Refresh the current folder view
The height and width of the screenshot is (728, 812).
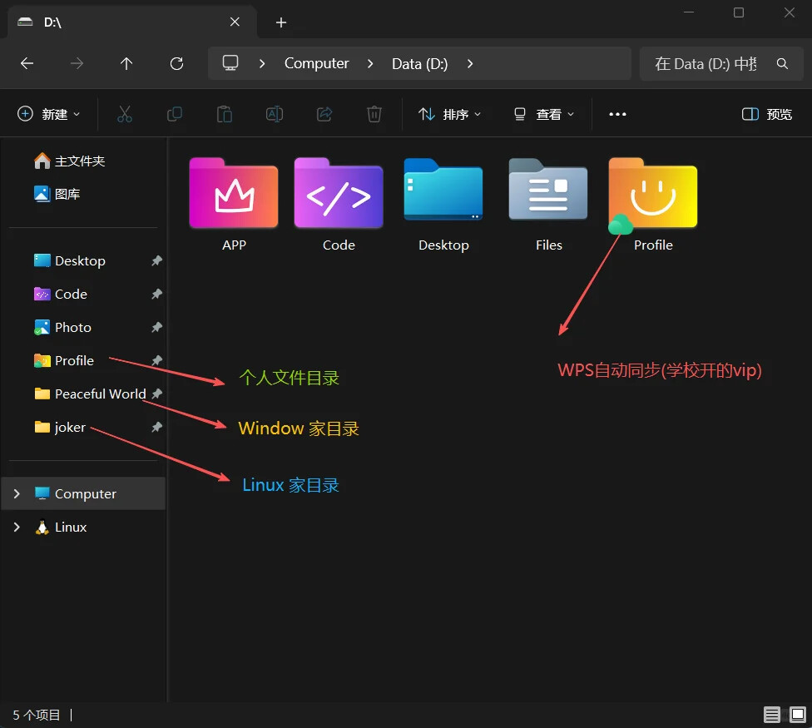pos(176,64)
